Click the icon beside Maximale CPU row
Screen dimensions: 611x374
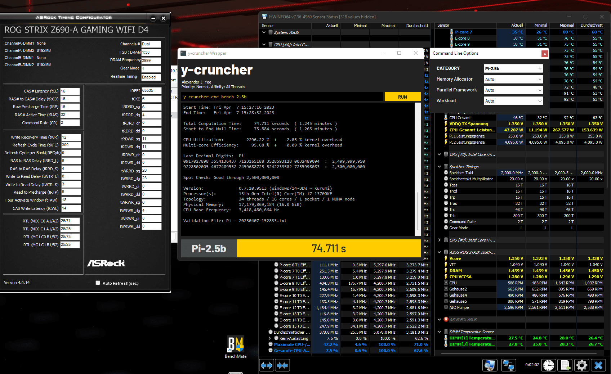pos(271,344)
